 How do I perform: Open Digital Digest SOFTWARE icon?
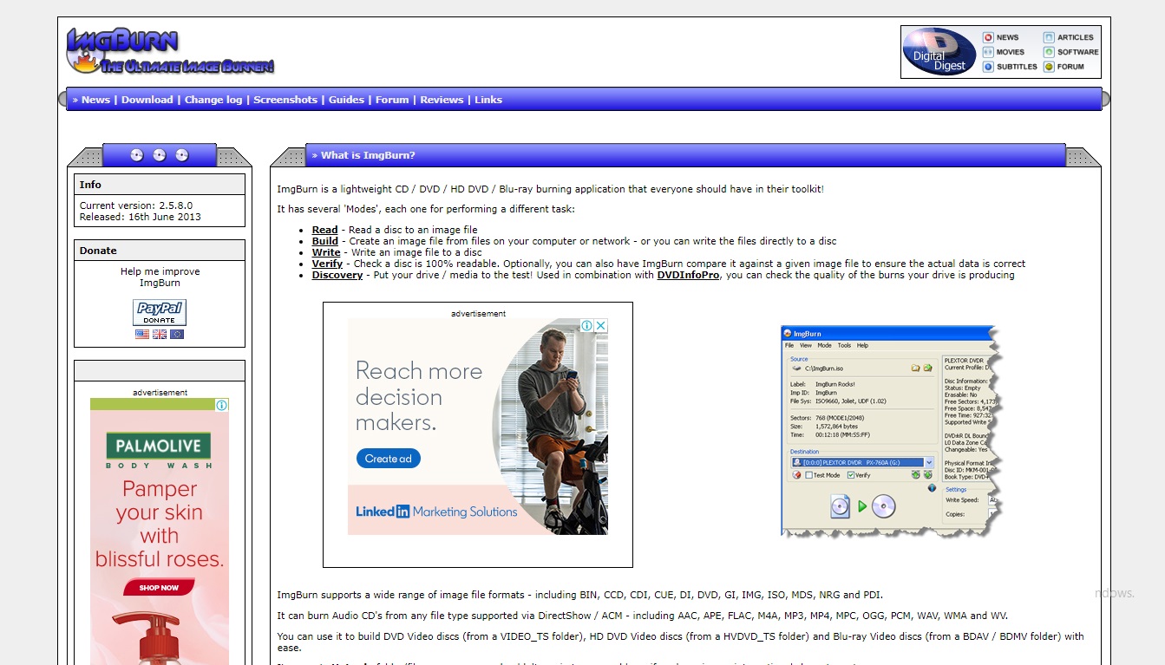1049,52
